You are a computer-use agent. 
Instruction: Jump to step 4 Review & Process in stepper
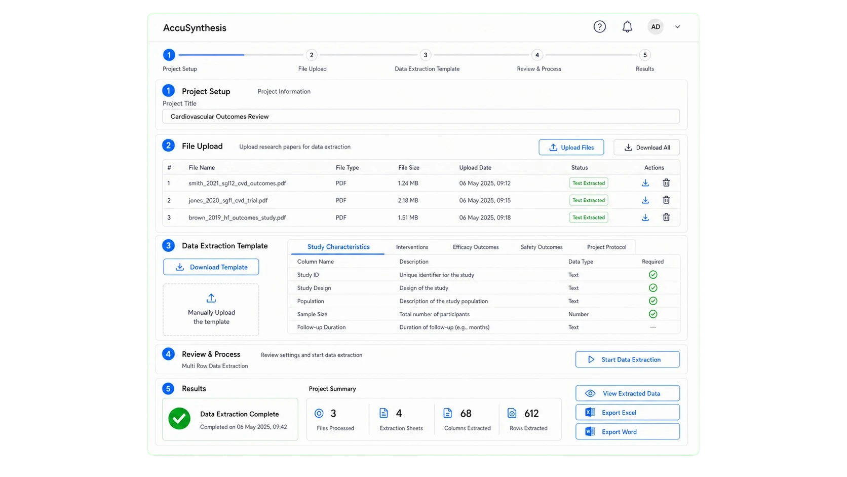click(537, 55)
